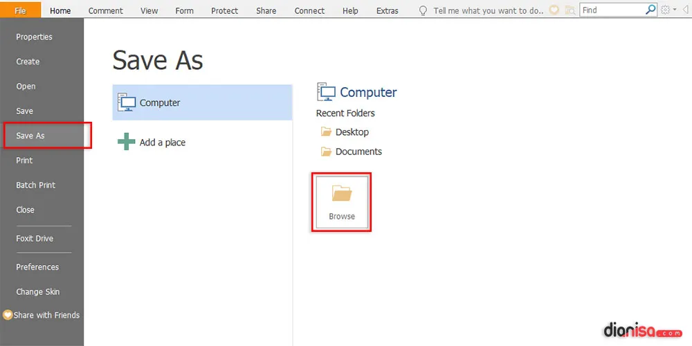692x346 pixels.
Task: Click the heart icon in the top bar
Action: coord(554,10)
